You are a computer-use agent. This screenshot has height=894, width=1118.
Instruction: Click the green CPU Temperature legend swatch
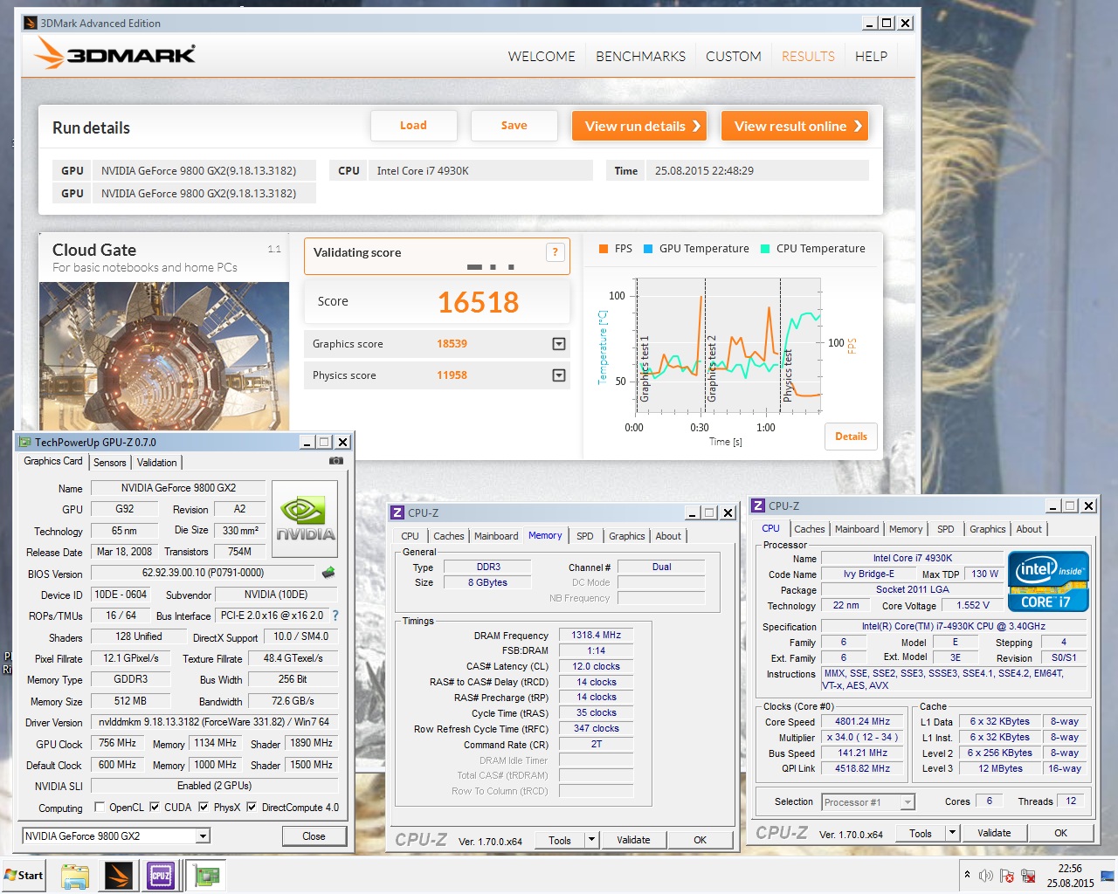coord(765,249)
